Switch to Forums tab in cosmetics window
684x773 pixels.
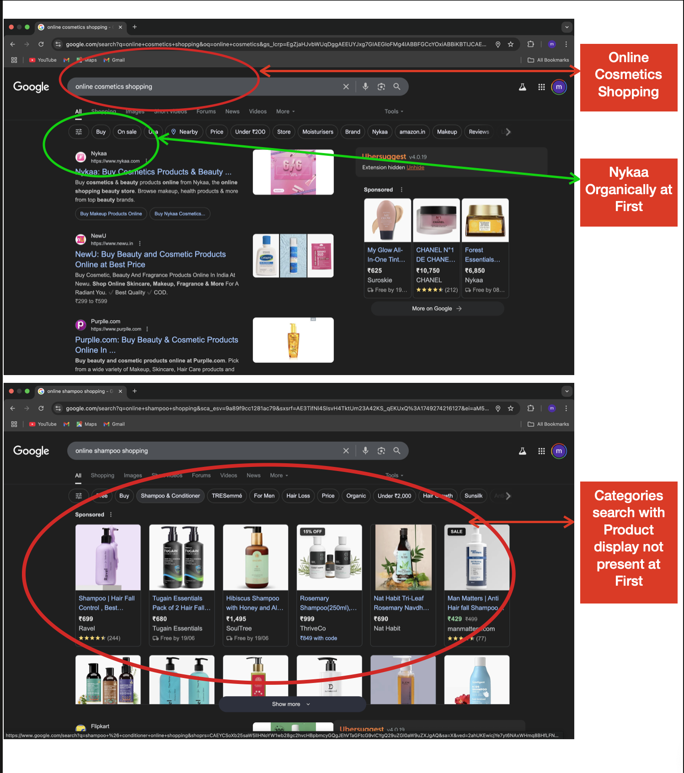tap(206, 111)
